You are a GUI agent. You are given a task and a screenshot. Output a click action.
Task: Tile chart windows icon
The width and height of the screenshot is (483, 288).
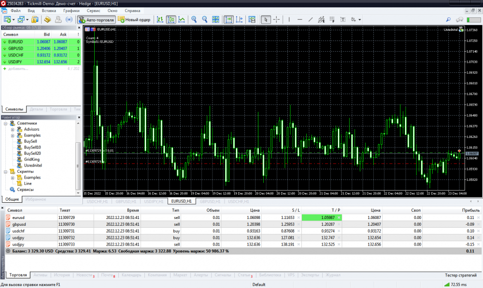coord(215,20)
